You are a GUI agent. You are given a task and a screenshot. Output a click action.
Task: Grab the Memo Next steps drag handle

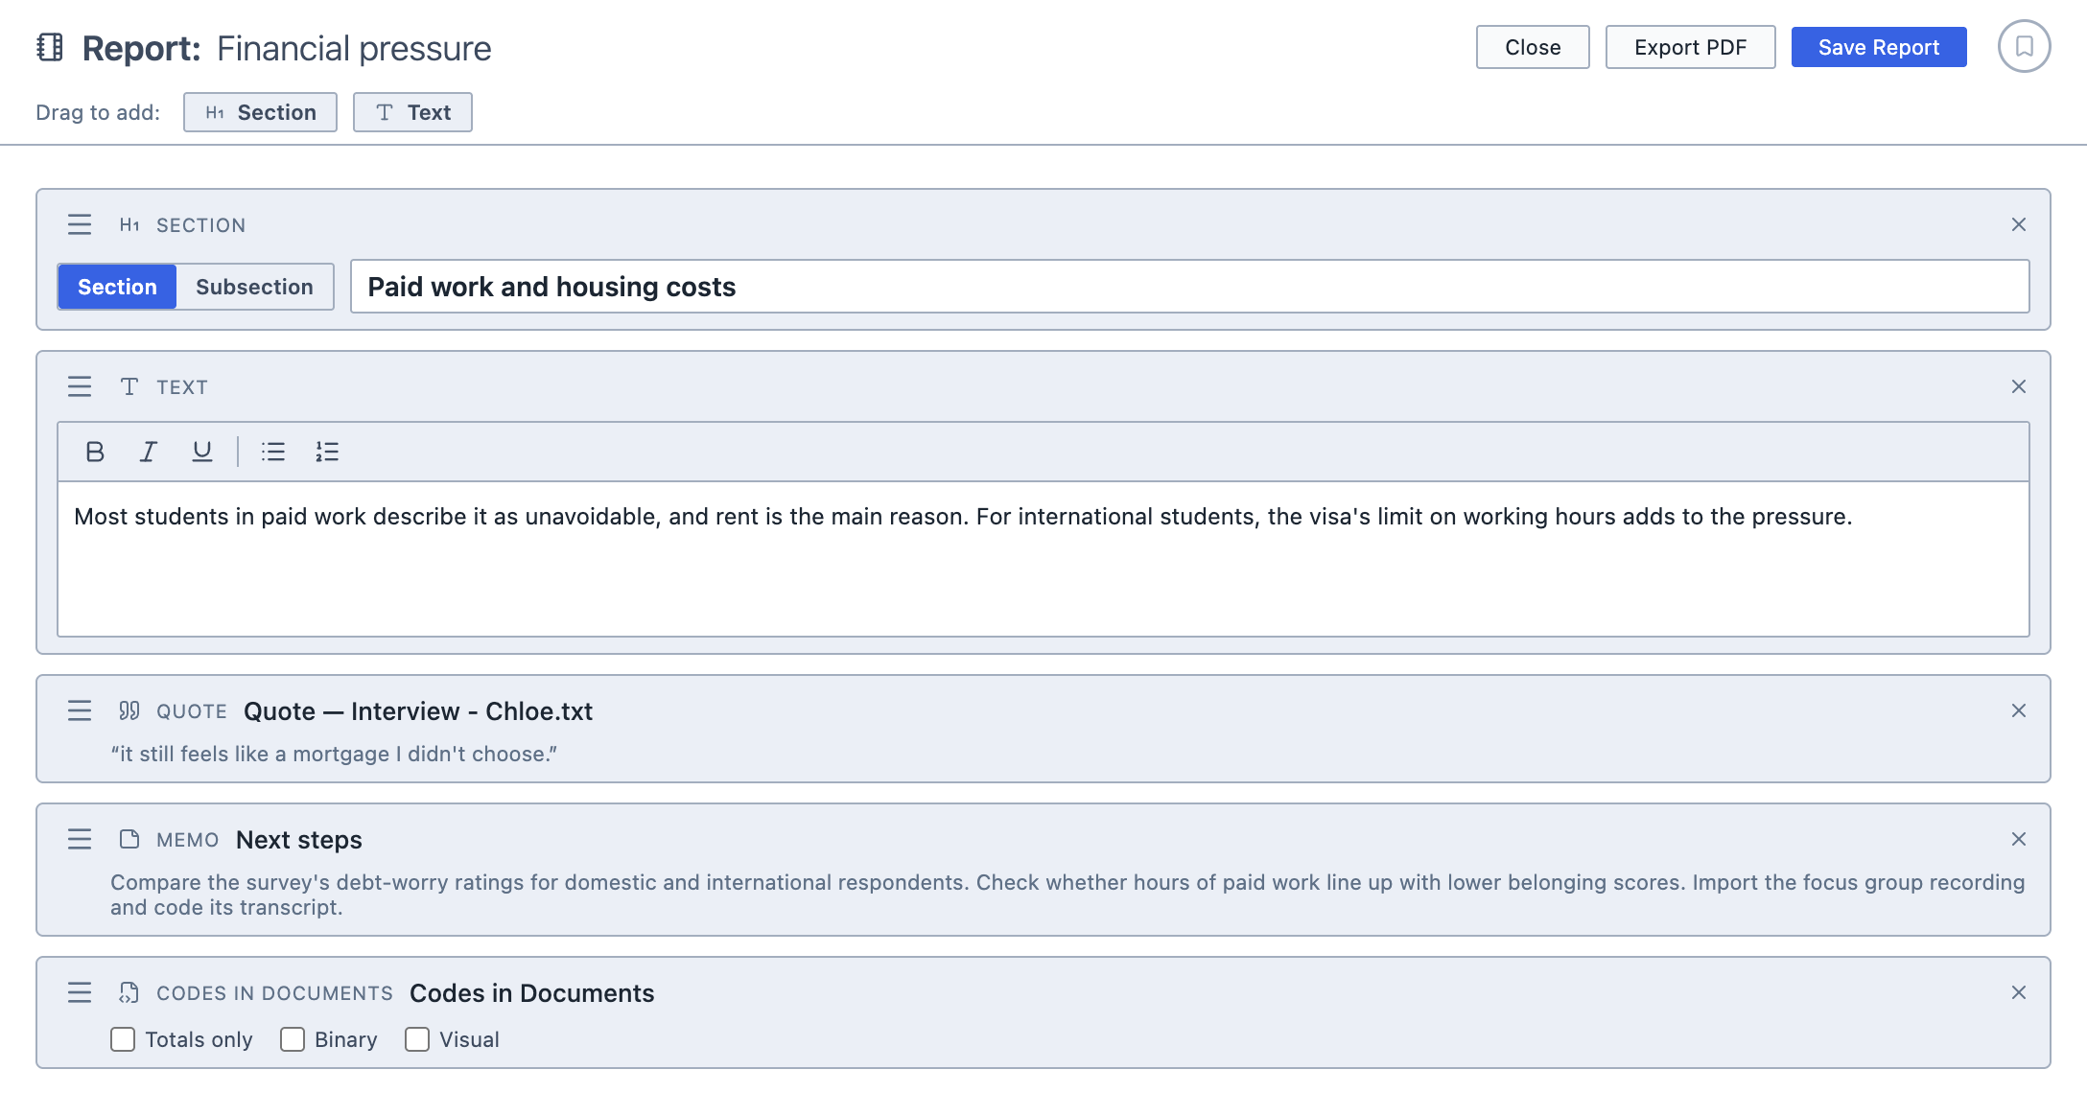tap(80, 839)
